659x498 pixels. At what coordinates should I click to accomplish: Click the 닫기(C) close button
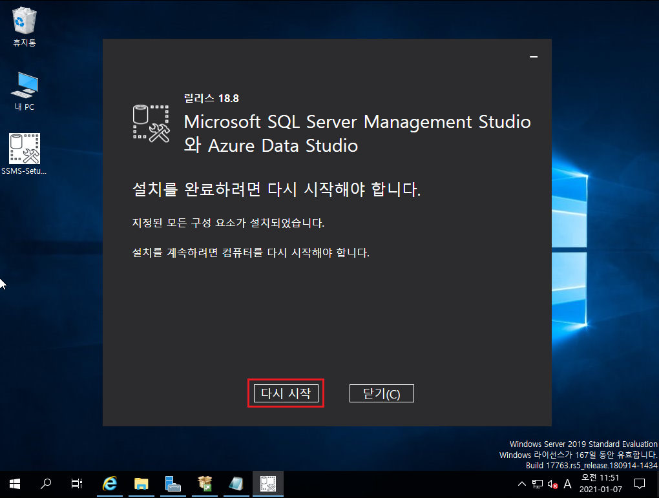coord(382,393)
